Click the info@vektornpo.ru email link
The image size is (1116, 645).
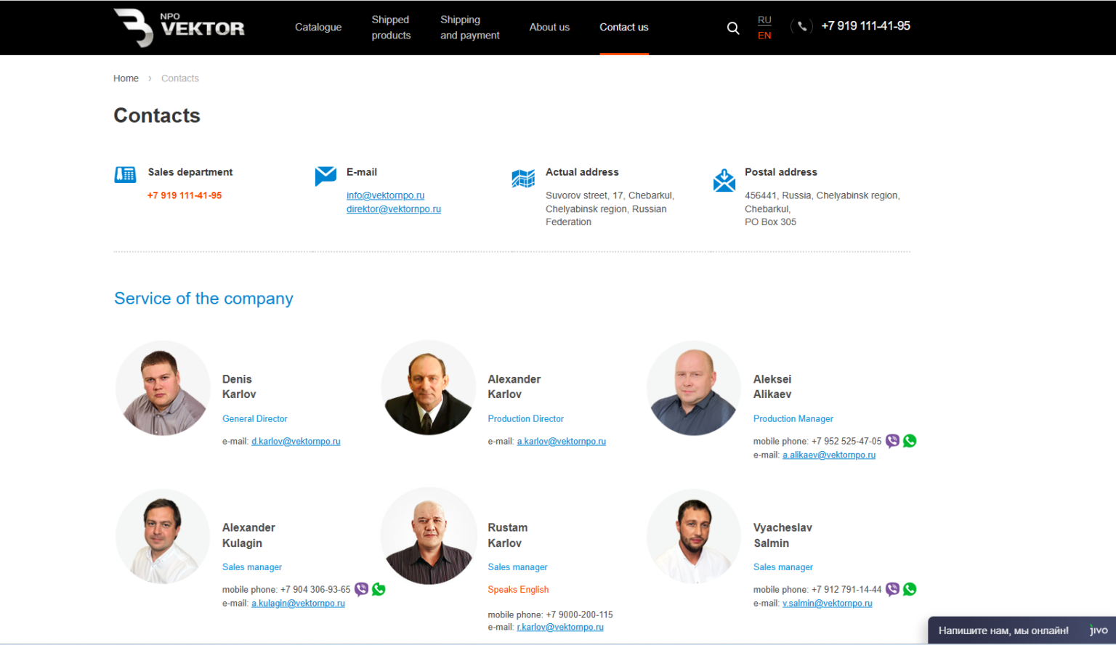385,195
